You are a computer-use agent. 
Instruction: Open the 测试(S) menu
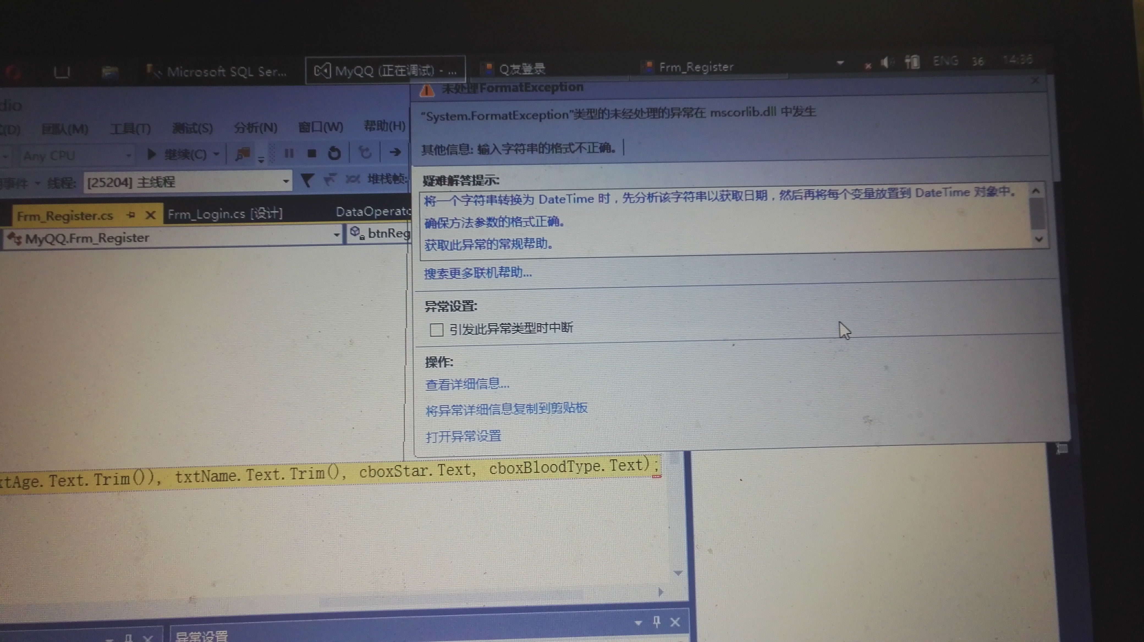point(192,128)
